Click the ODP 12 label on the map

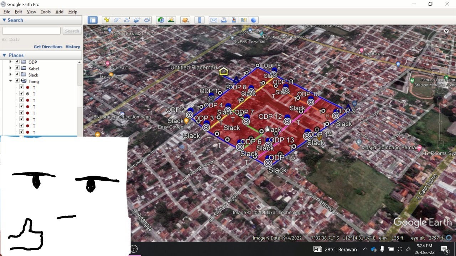tap(270, 117)
